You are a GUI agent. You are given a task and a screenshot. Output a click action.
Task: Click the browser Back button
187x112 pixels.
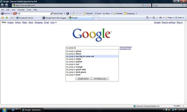[x=2, y=5]
